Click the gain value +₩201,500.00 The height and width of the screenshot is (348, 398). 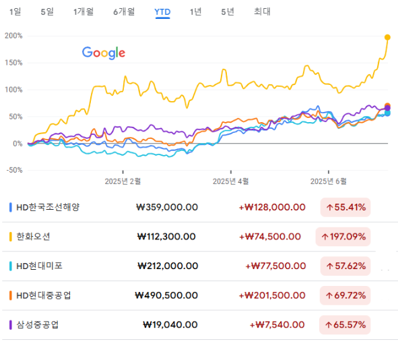[272, 295]
